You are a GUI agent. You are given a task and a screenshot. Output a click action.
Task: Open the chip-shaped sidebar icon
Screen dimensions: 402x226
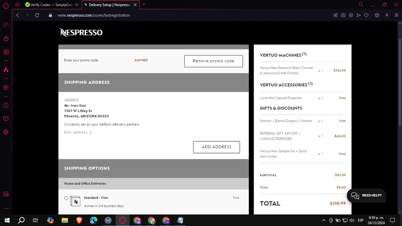pyautogui.click(x=6, y=52)
